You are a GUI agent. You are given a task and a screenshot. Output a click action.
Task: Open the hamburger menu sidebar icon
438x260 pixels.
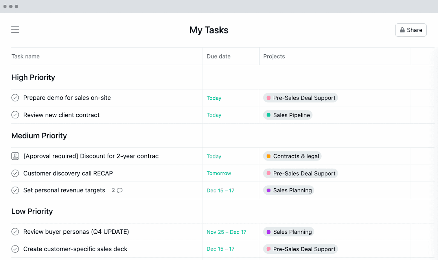(x=15, y=30)
